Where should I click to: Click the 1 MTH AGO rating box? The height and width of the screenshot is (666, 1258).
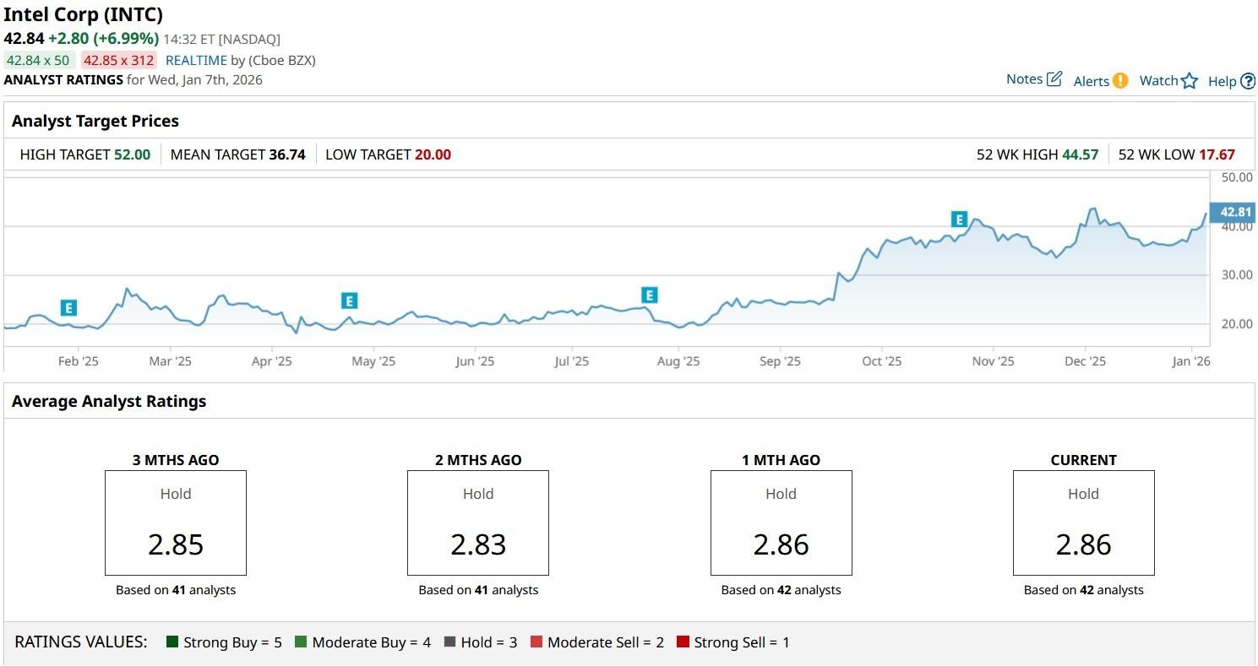[x=781, y=523]
